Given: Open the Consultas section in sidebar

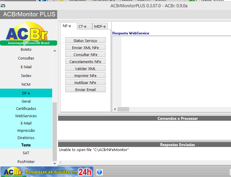Looking at the screenshot, I should (26, 58).
